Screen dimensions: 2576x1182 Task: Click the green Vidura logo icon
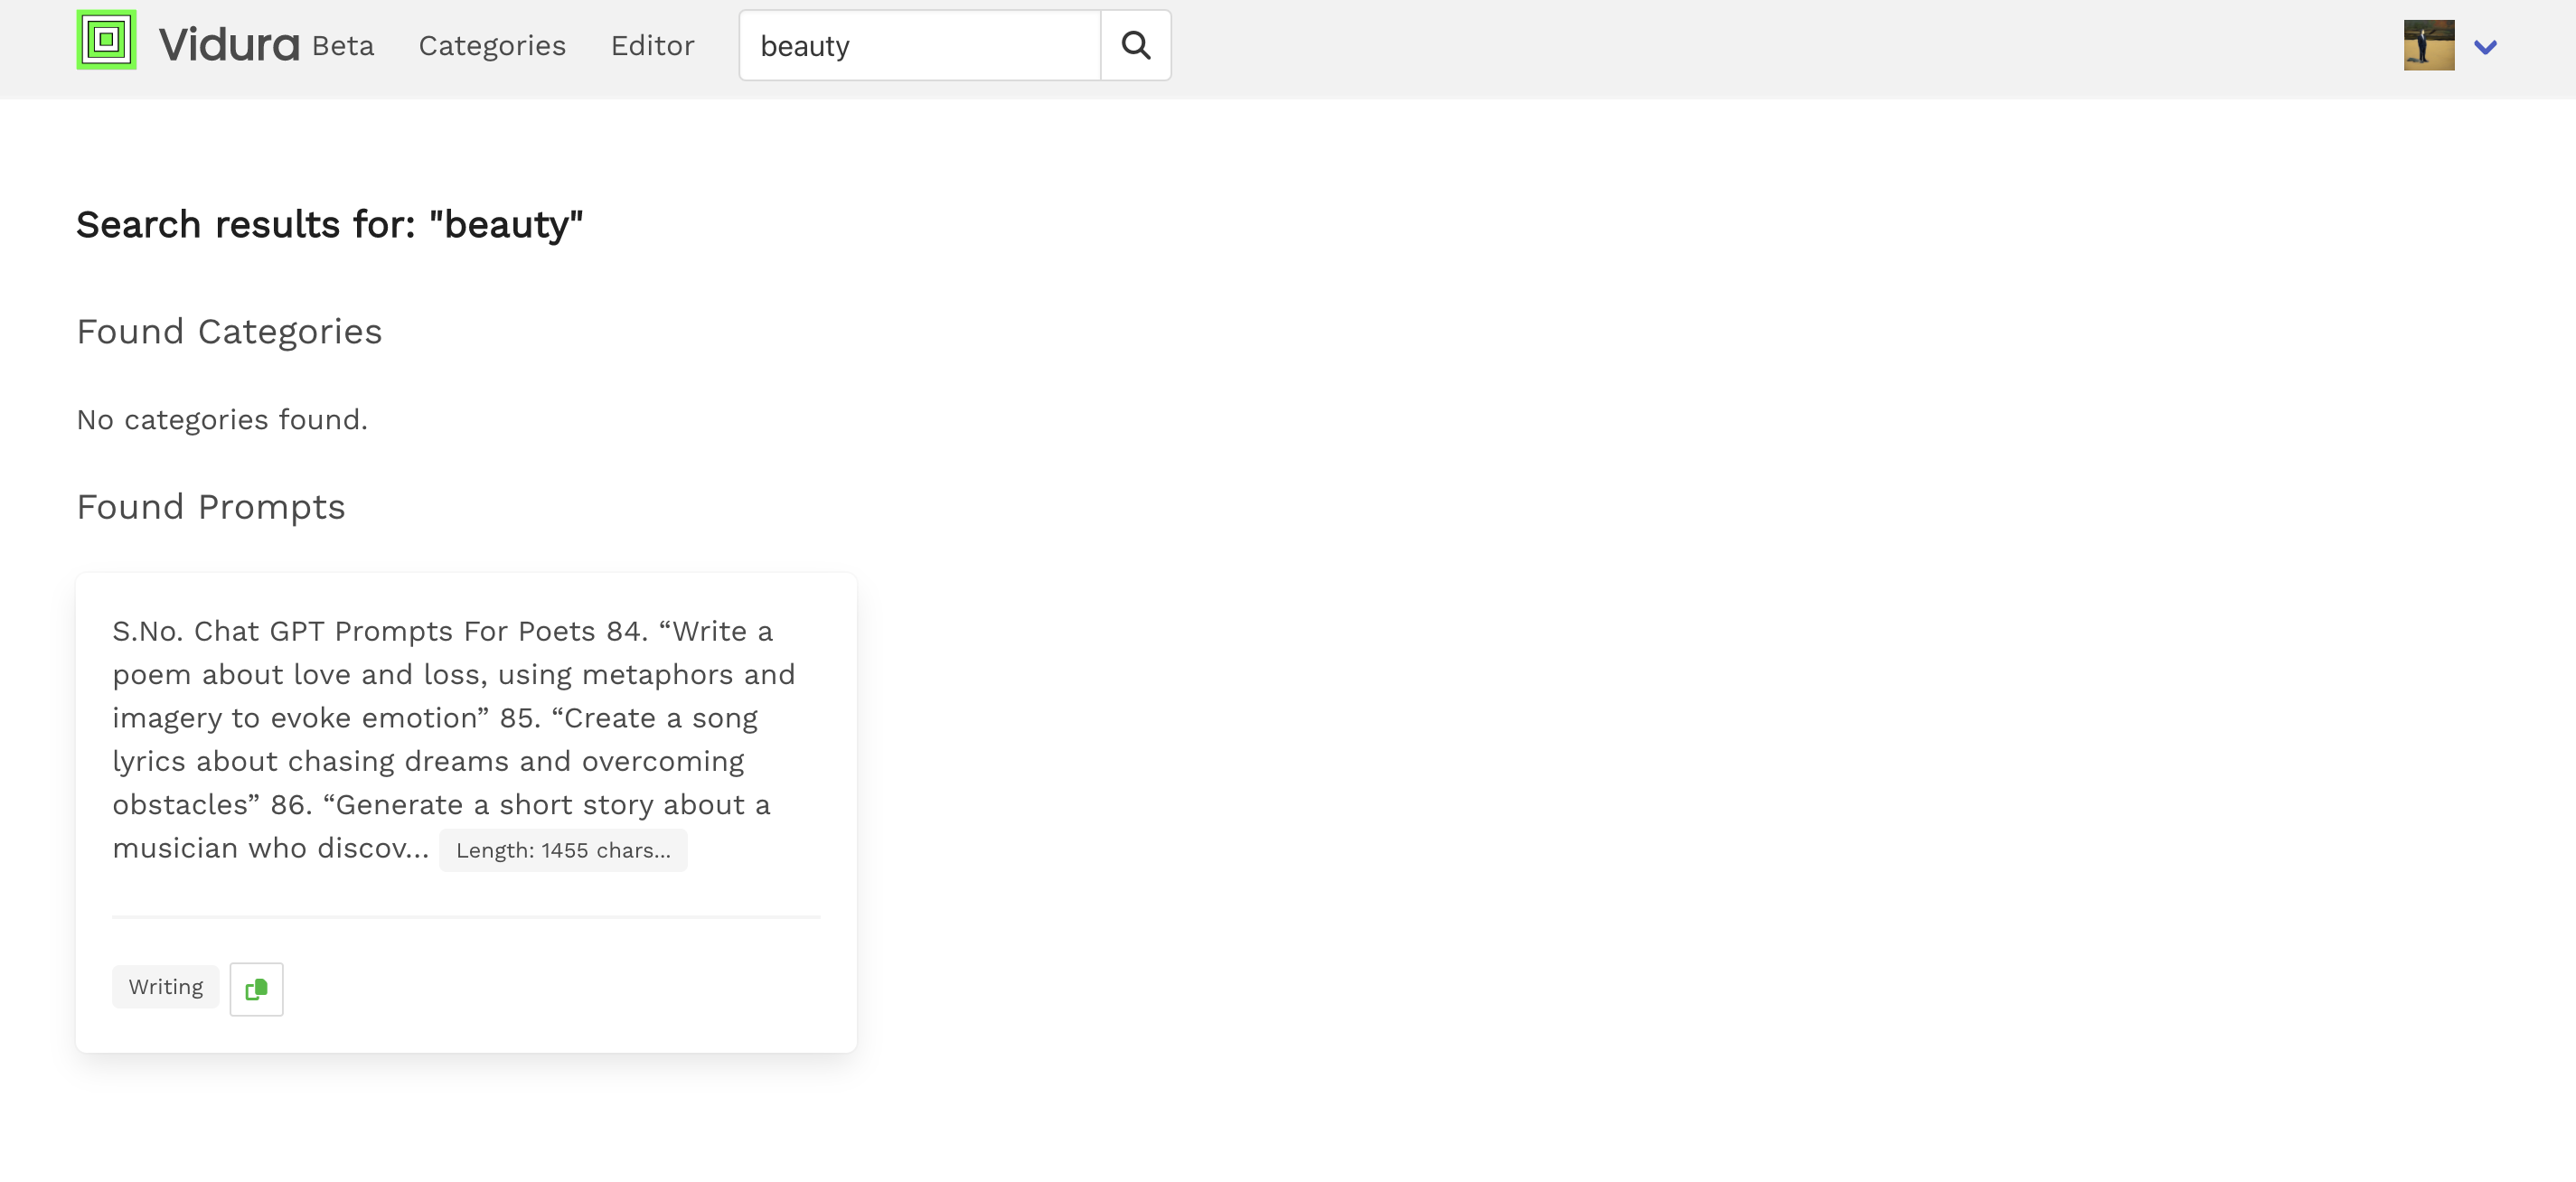coord(106,41)
